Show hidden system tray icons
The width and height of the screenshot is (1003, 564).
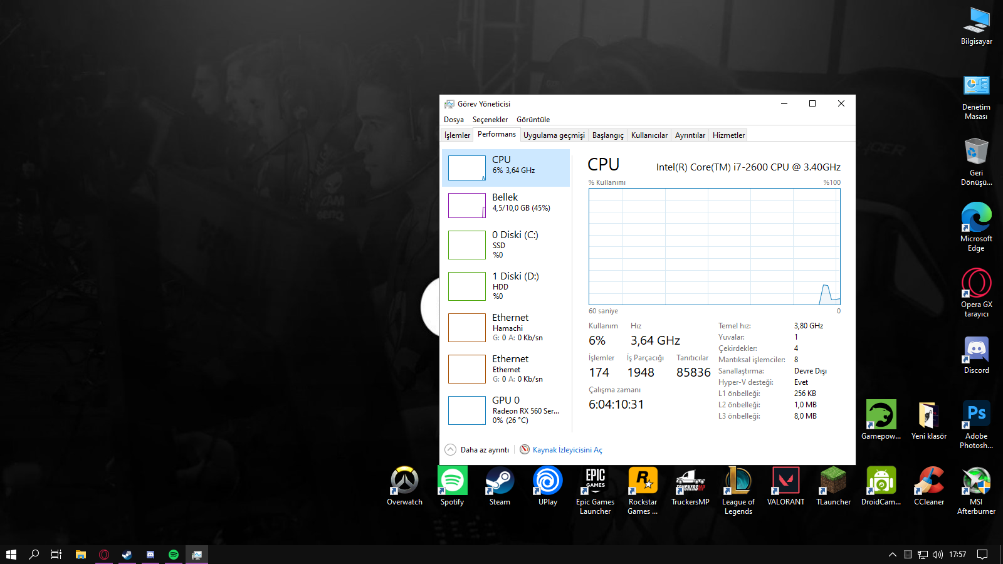point(892,555)
